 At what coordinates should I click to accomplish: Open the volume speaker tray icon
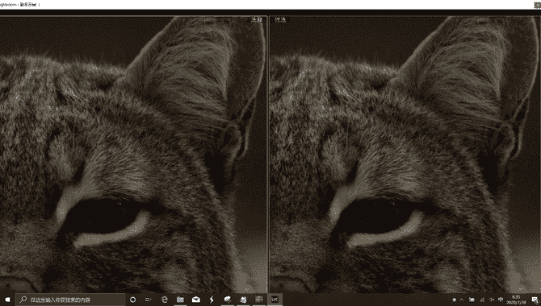pyautogui.click(x=492, y=300)
